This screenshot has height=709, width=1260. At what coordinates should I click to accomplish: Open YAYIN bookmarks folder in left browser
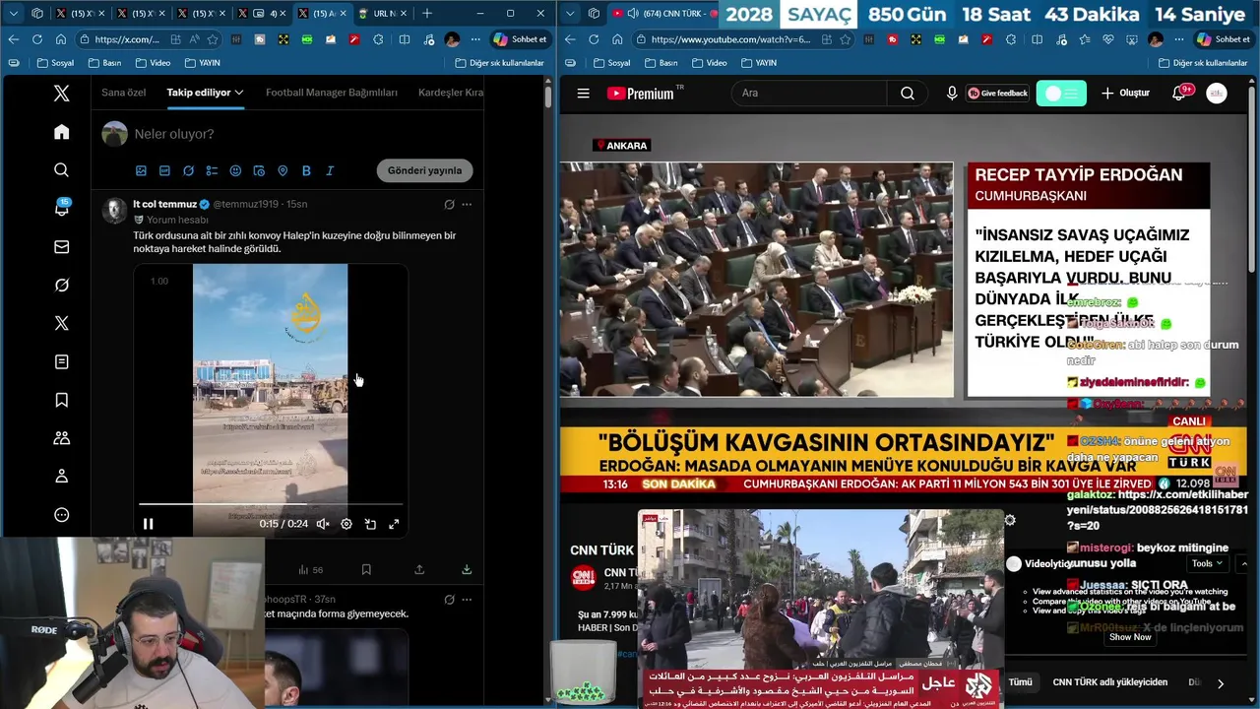(201, 63)
